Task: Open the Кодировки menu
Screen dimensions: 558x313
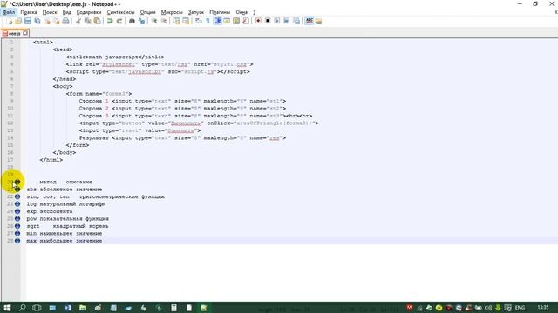Action: tap(89, 12)
